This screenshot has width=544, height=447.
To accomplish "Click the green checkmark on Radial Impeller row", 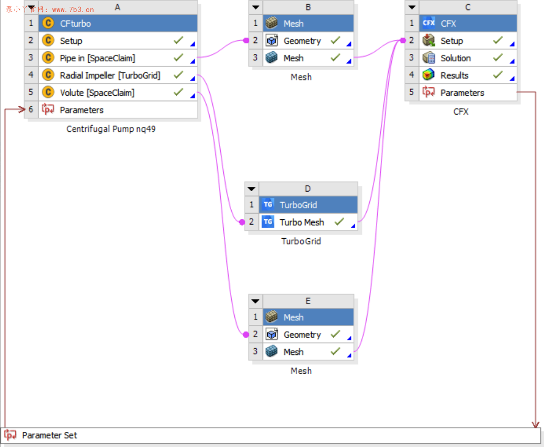I will (178, 75).
